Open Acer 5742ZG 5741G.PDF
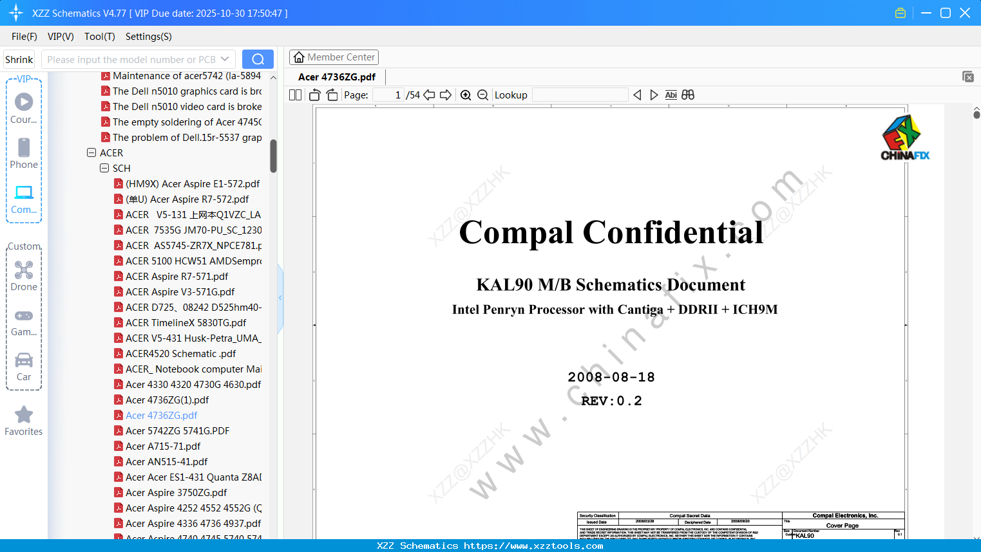 point(172,431)
